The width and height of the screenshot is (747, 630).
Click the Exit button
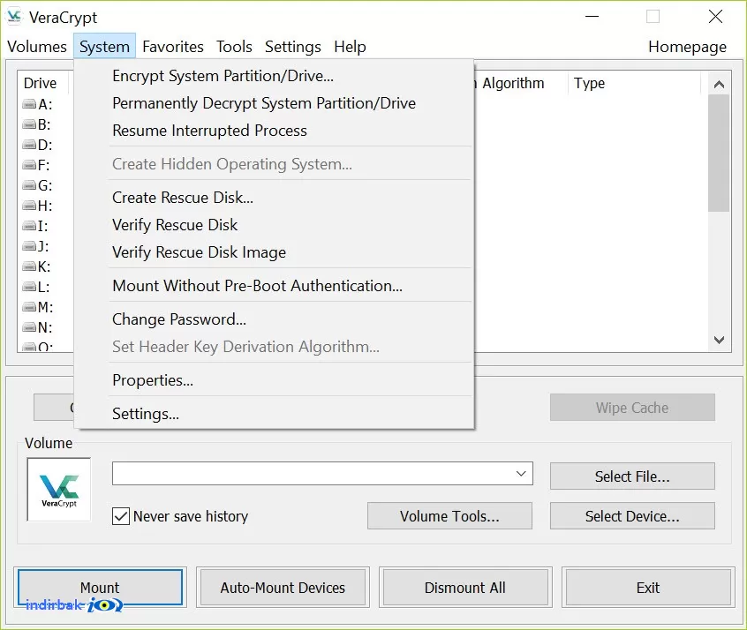[648, 588]
